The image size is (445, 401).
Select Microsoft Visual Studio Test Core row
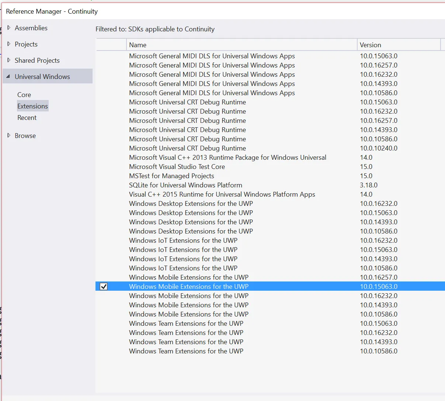[270, 167]
